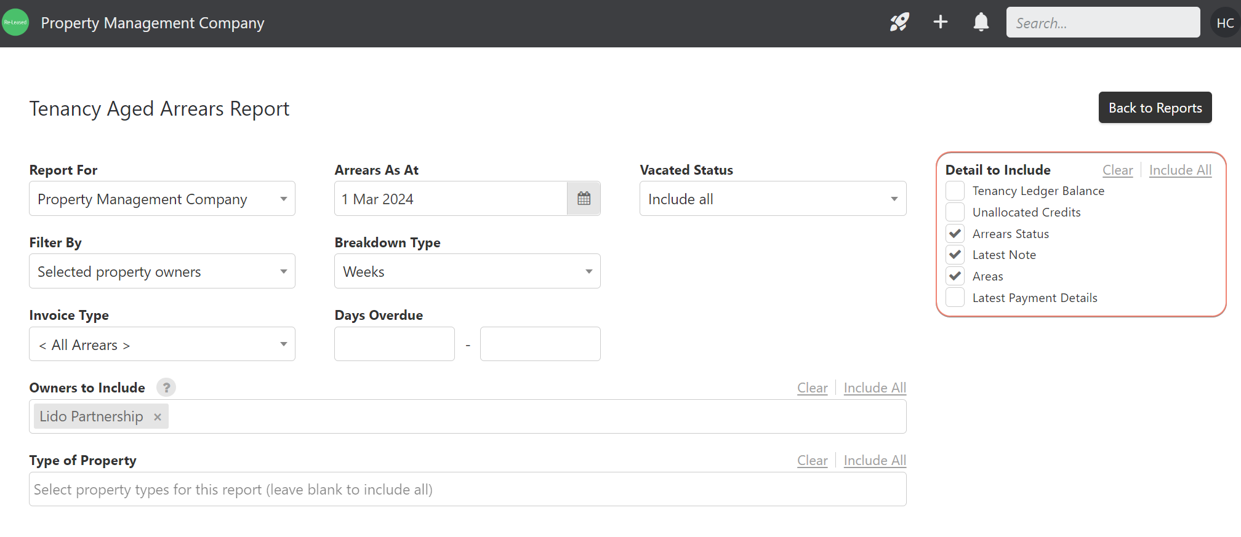Click the Back to Reports button
The image size is (1241, 537).
click(1155, 108)
